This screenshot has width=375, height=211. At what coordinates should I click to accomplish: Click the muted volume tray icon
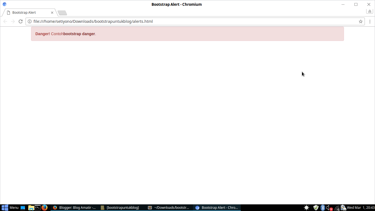tap(329, 208)
